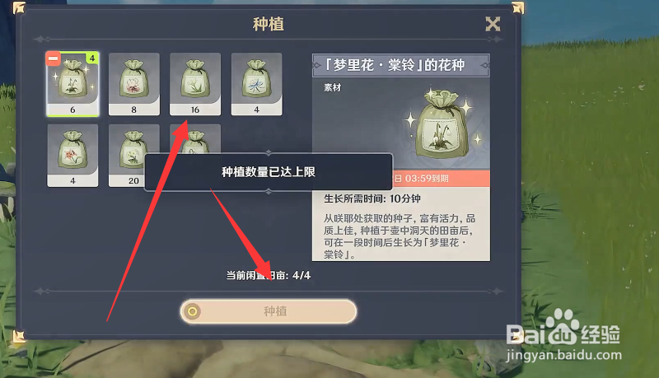Select the red flower seed bag with quantity 8
The height and width of the screenshot is (378, 659).
tap(134, 84)
